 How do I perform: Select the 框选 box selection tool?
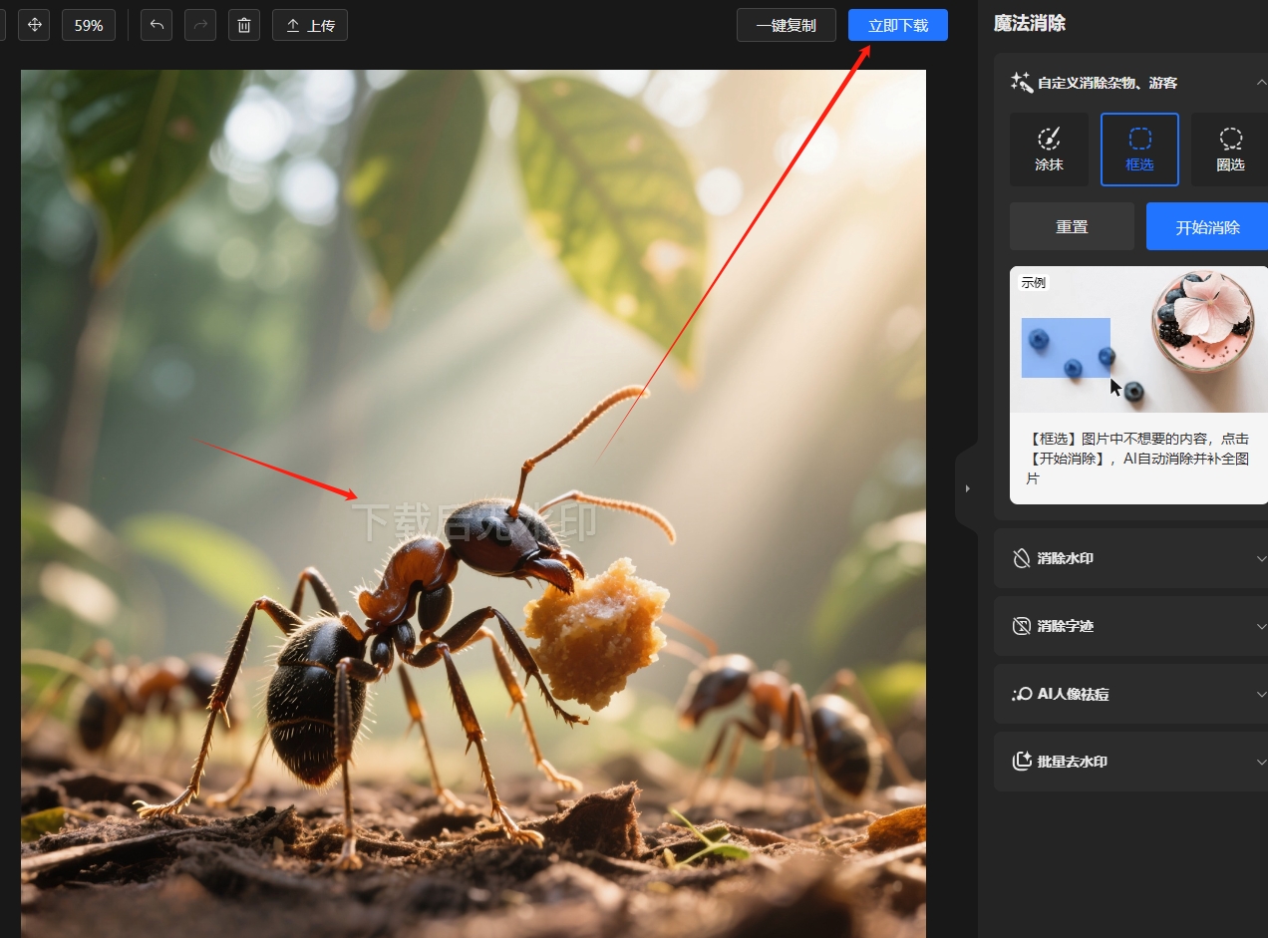tap(1139, 150)
